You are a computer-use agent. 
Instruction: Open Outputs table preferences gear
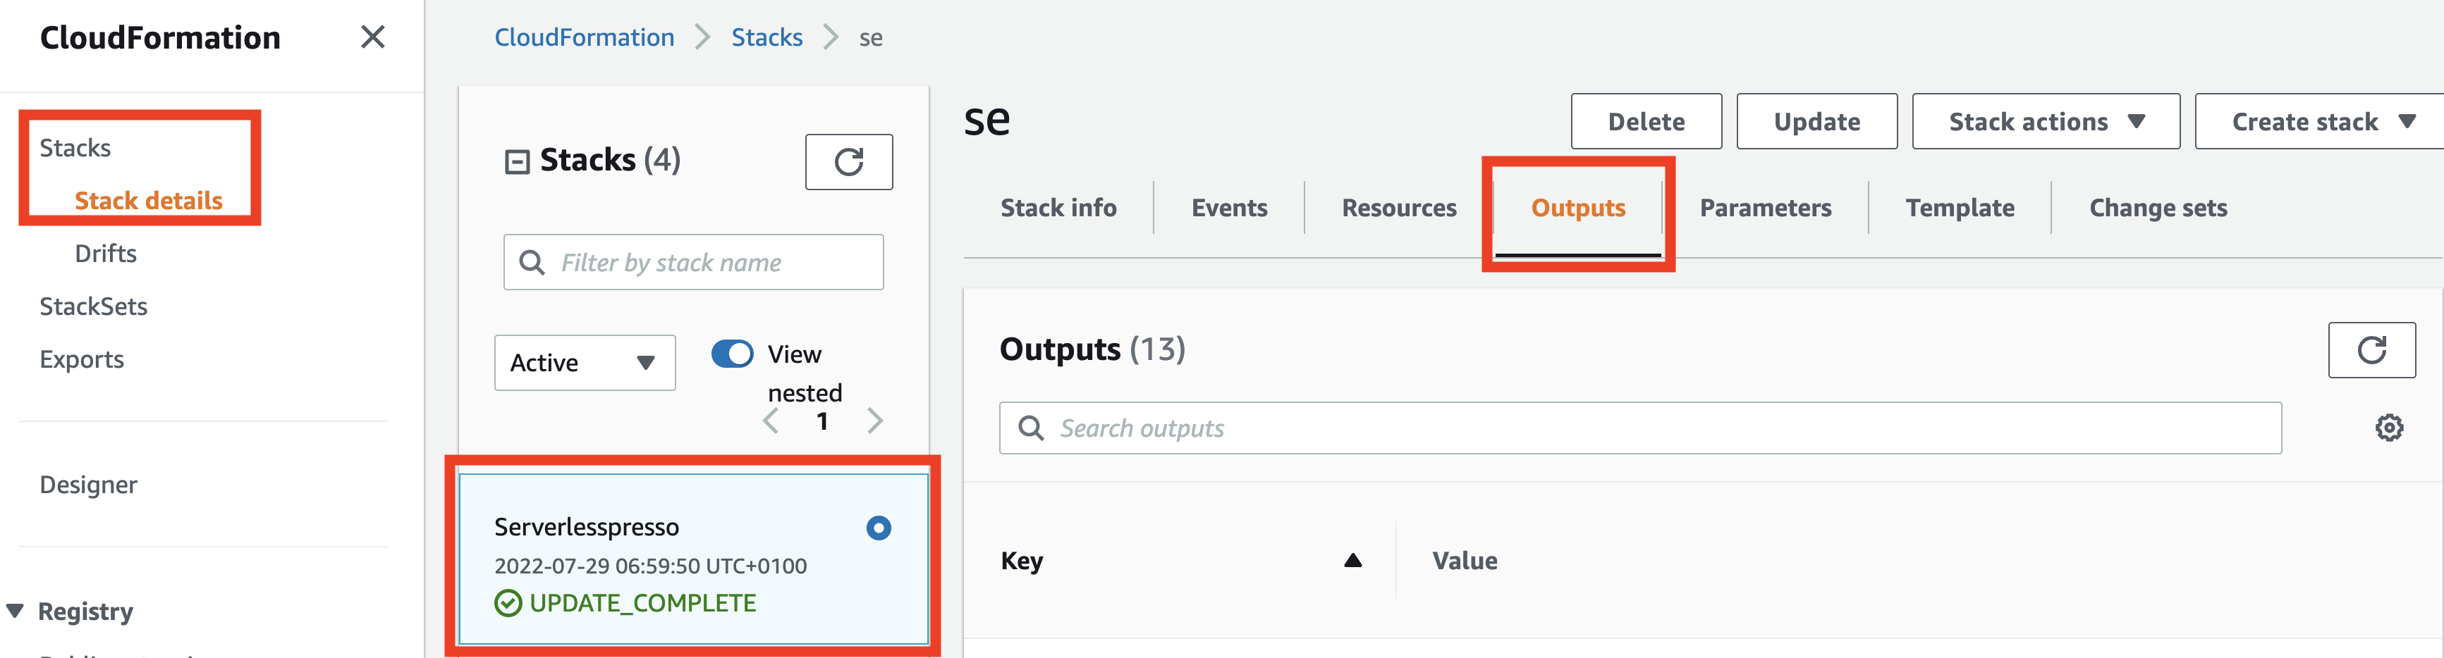[2388, 428]
